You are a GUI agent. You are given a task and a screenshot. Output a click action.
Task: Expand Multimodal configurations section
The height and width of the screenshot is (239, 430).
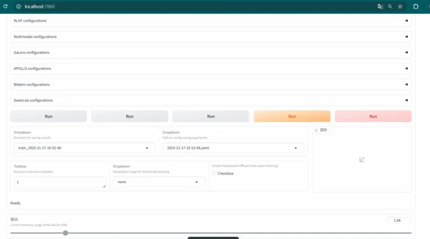[211, 37]
